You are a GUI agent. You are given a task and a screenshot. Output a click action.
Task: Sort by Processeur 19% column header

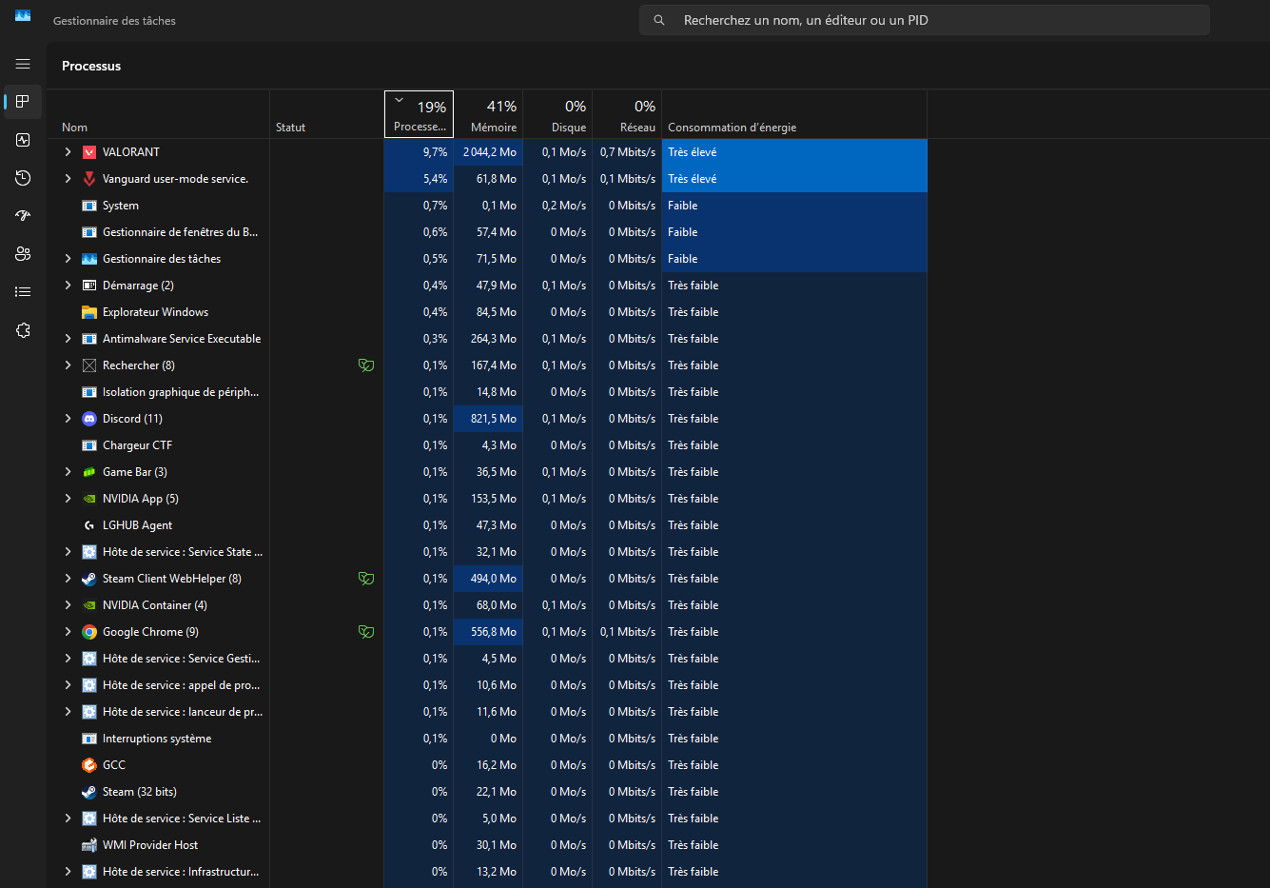[419, 114]
